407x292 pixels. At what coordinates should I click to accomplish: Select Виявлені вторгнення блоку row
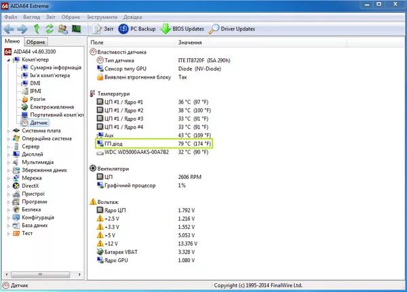[142, 77]
